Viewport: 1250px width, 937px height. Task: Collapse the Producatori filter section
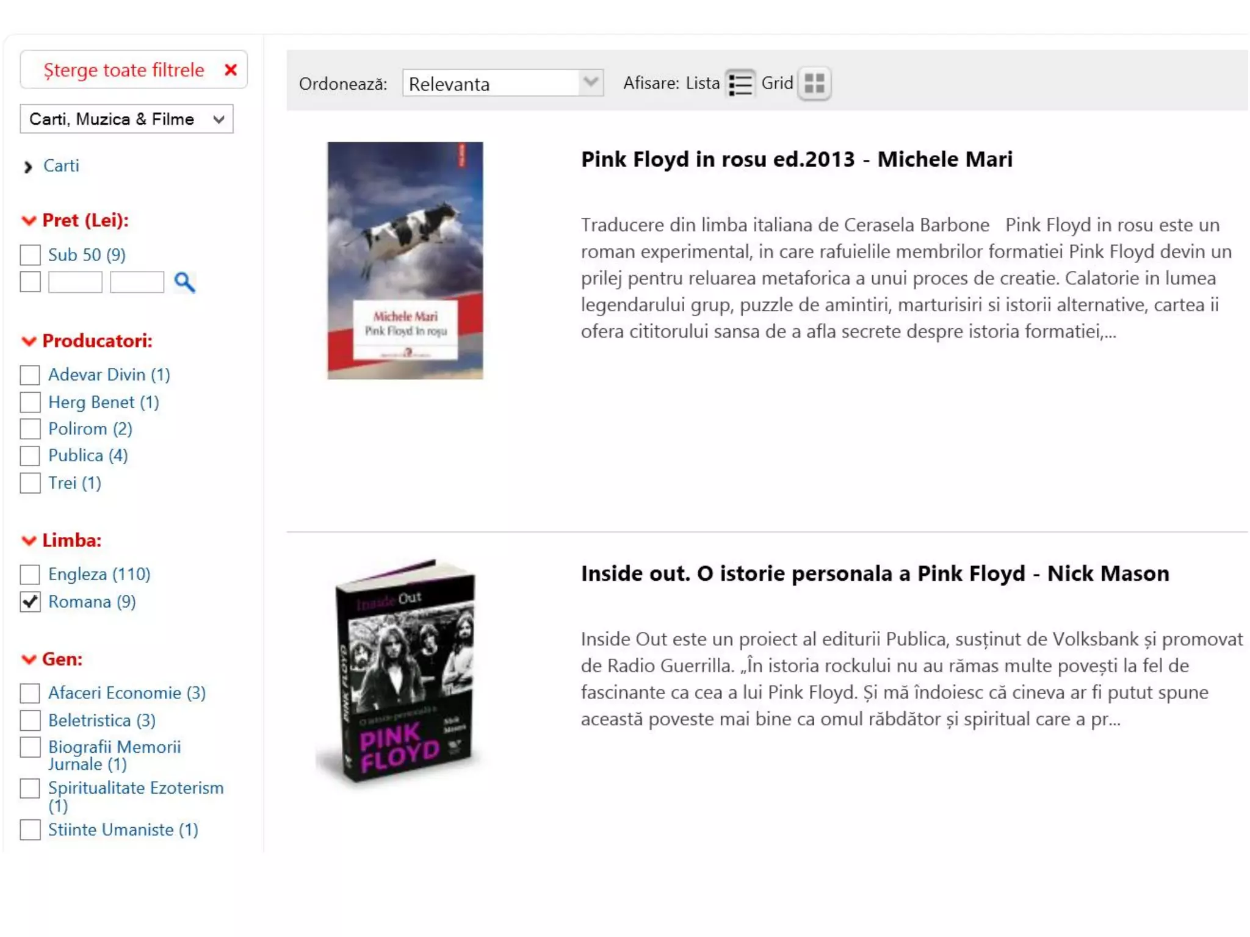click(x=29, y=341)
